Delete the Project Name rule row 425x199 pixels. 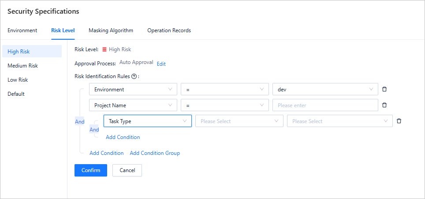coord(384,105)
